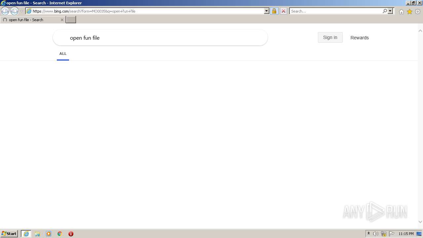Open the red Opera taskbar icon
This screenshot has width=423, height=238.
tap(71, 234)
